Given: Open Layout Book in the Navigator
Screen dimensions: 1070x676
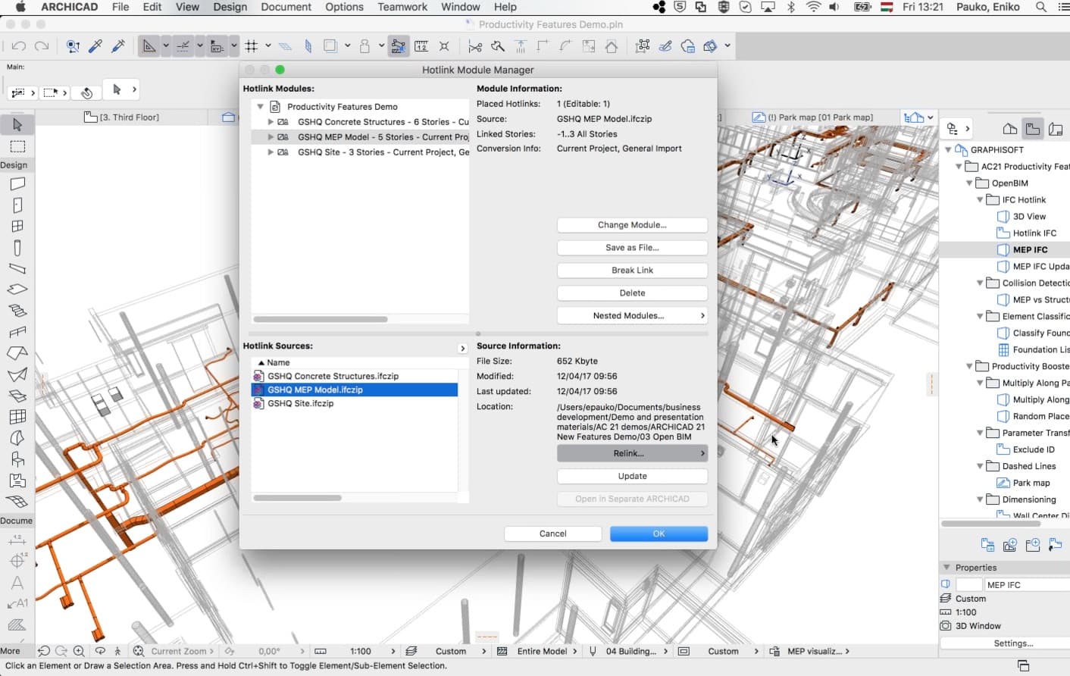Looking at the screenshot, I should [1056, 129].
